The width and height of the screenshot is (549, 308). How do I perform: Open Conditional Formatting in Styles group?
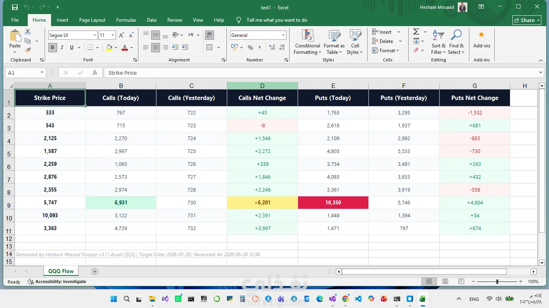tap(307, 42)
